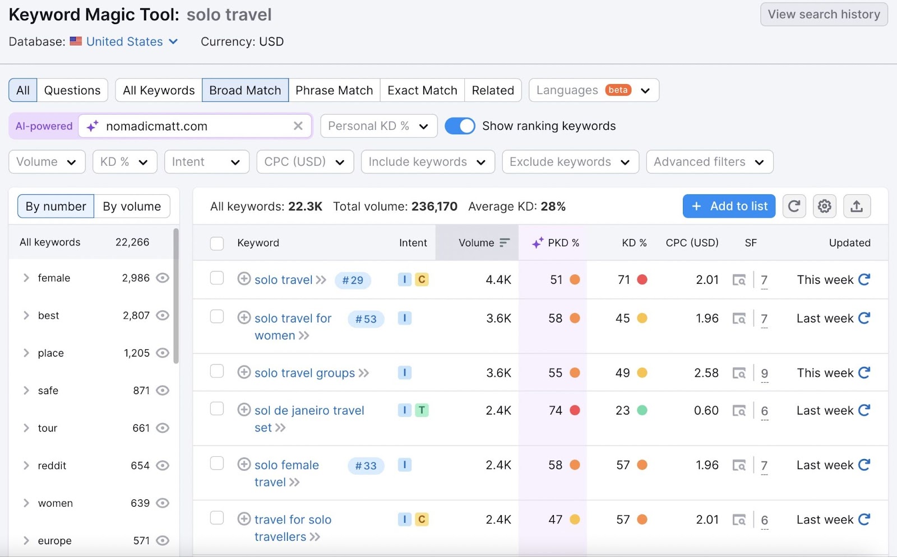Viewport: 897px width, 557px height.
Task: Open the Volume filter dropdown
Action: pos(47,162)
